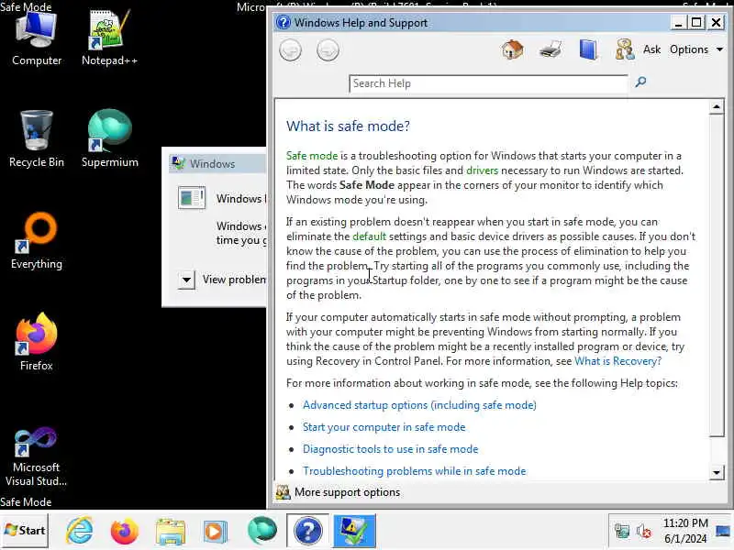This screenshot has width=734, height=550.
Task: Open Windows Explorer from the taskbar
Action: tap(171, 531)
